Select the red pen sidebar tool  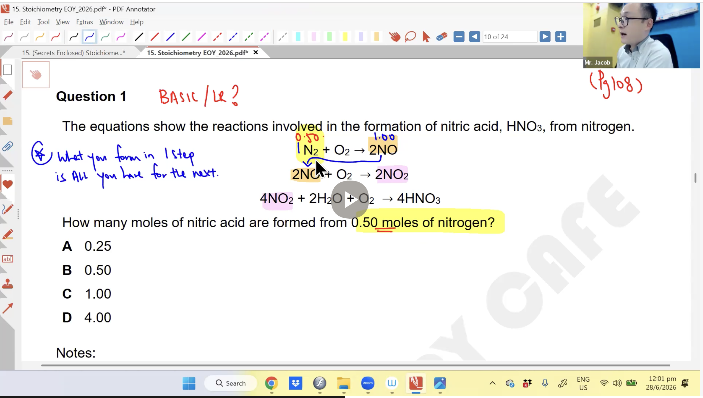point(7,96)
